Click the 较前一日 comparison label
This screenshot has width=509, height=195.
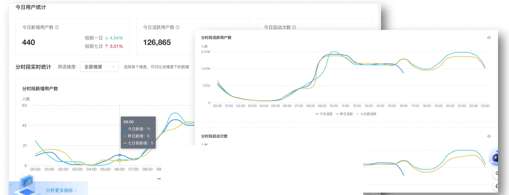pyautogui.click(x=94, y=38)
